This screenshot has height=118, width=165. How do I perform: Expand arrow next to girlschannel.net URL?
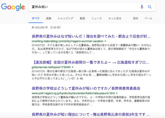pos(73,67)
